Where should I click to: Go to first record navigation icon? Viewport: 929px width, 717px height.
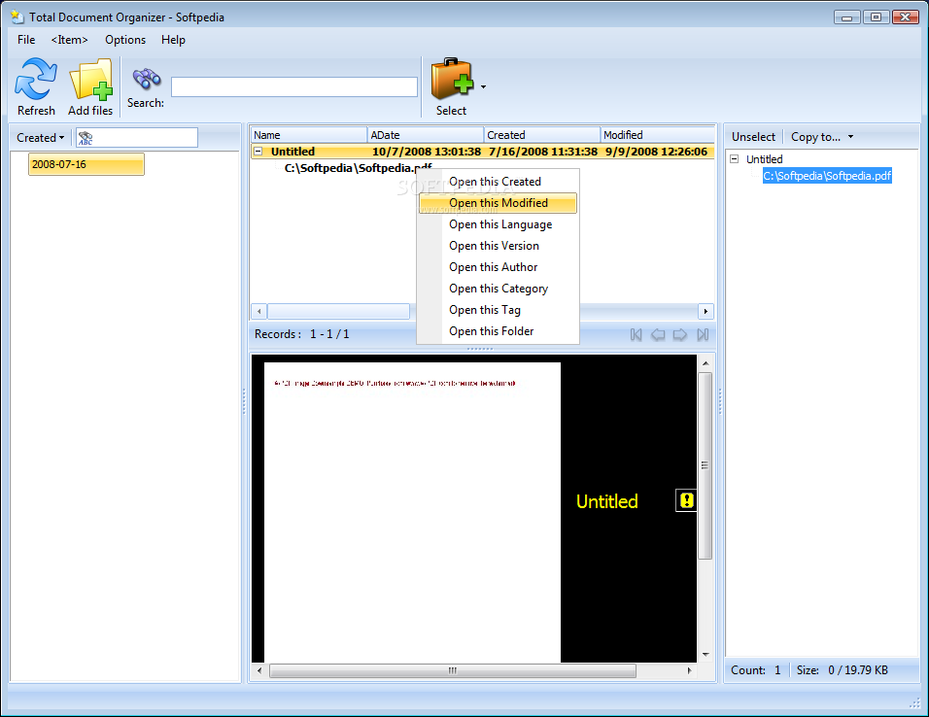tap(636, 335)
